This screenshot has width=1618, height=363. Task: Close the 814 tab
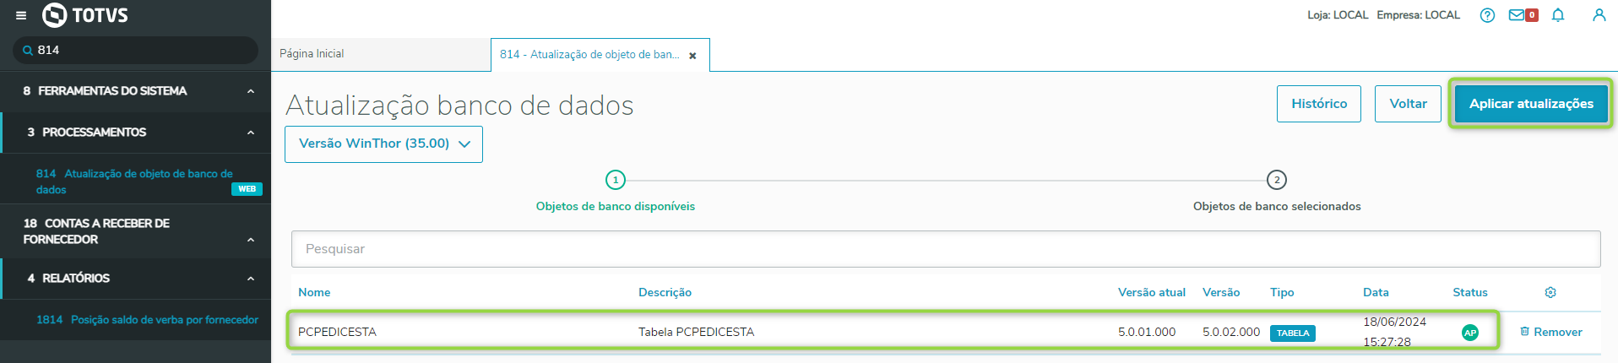click(692, 56)
